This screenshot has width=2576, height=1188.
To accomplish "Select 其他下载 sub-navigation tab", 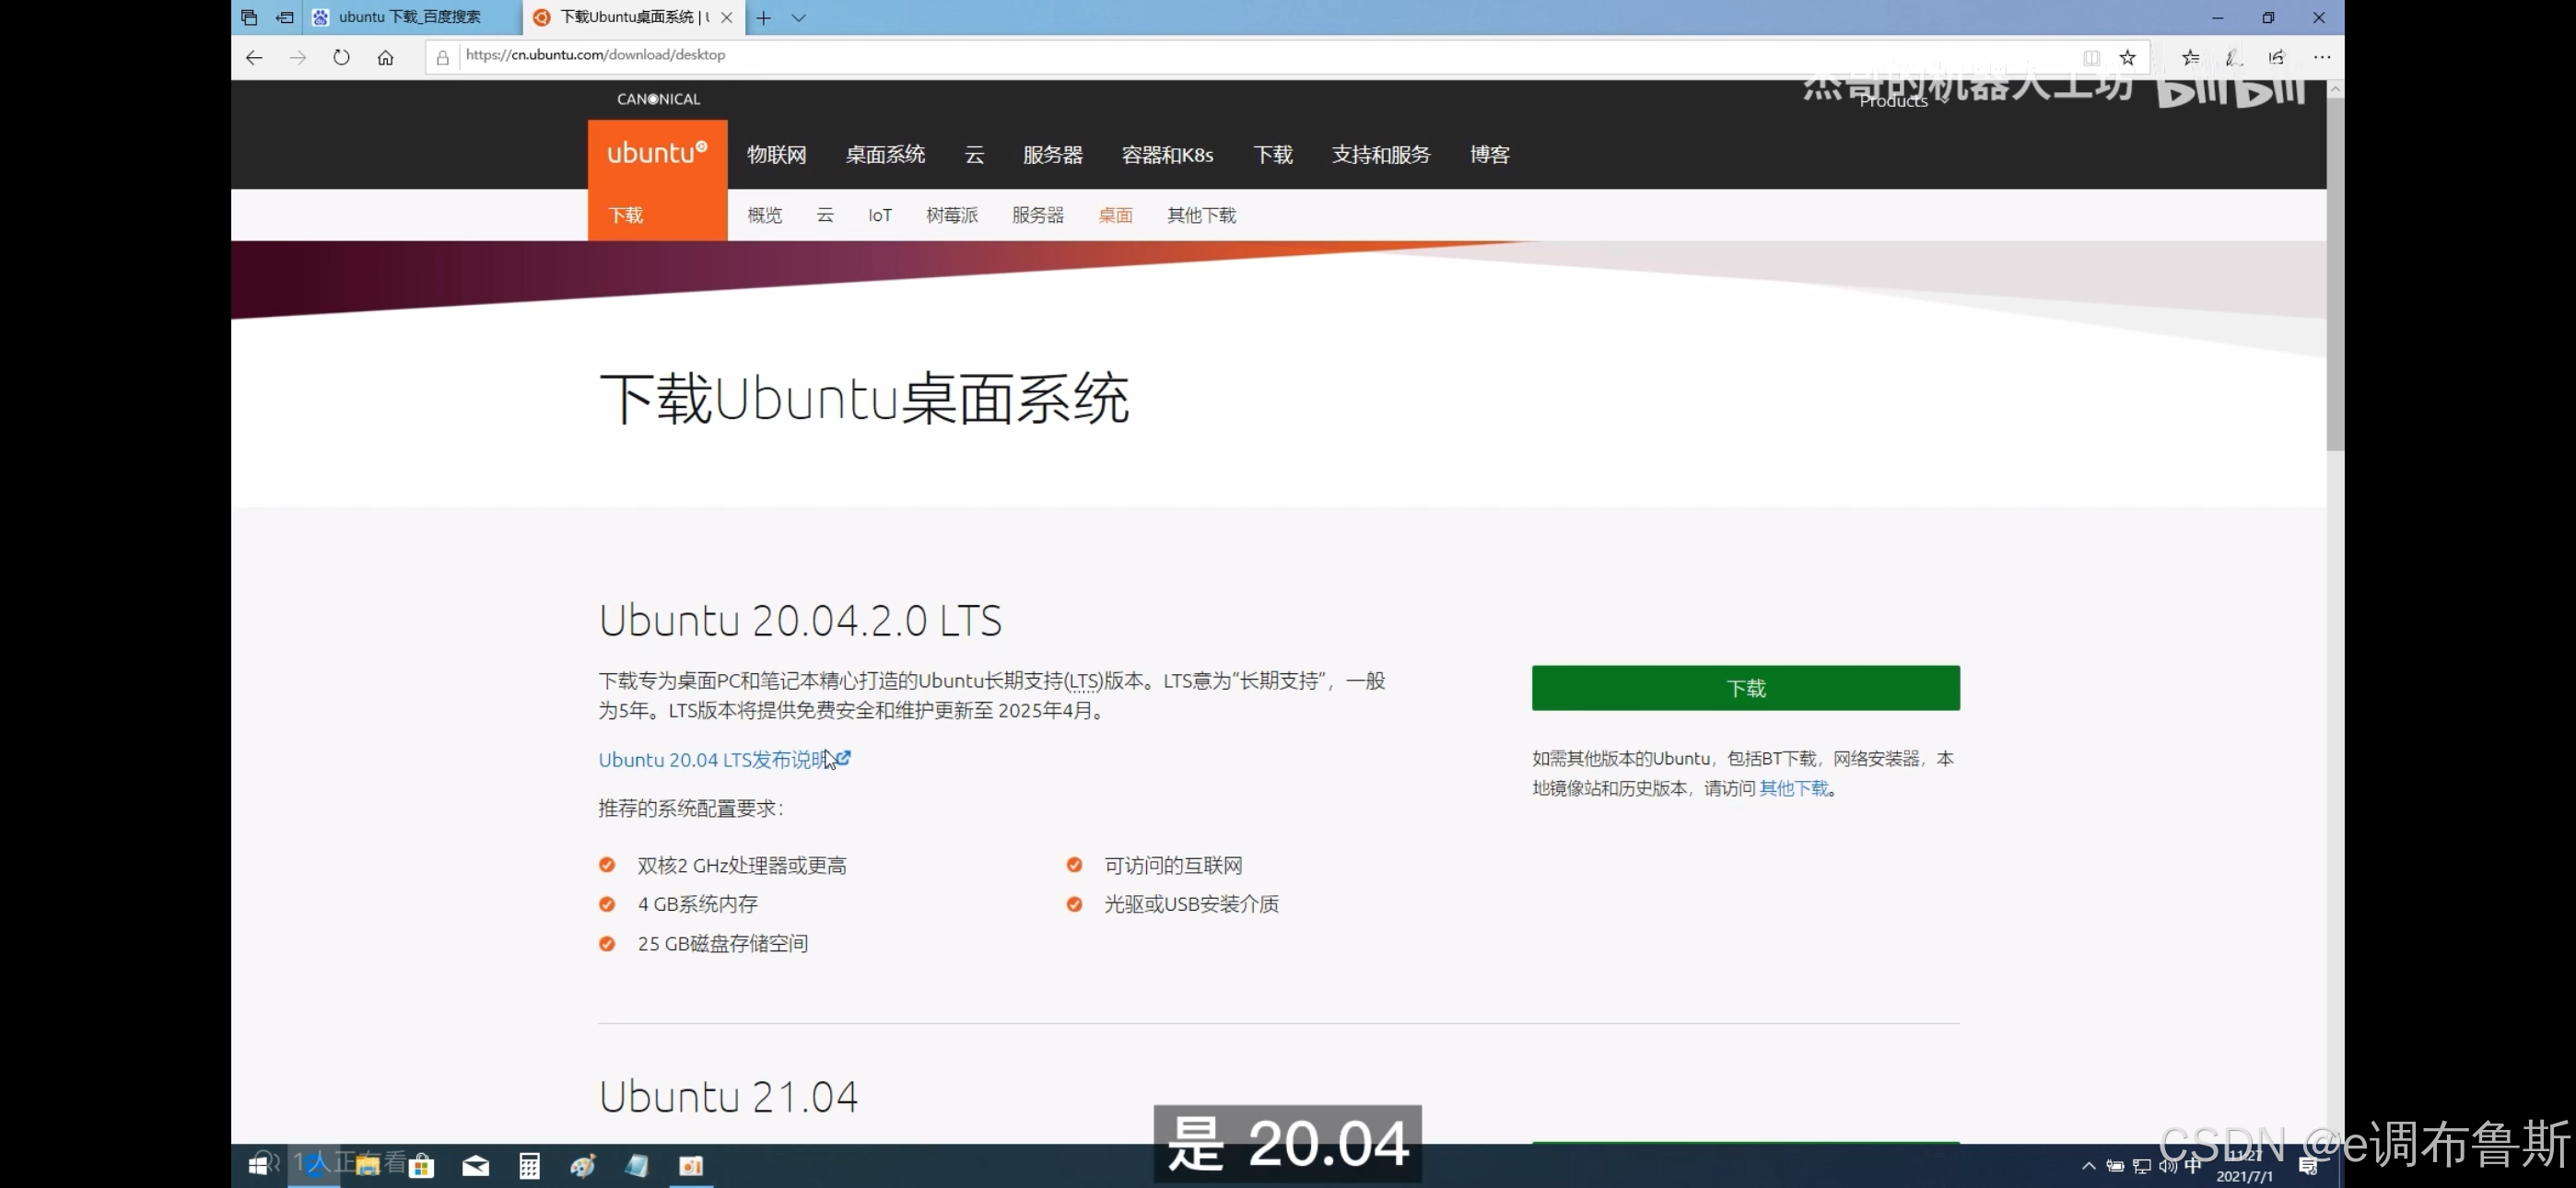I will coord(1202,215).
